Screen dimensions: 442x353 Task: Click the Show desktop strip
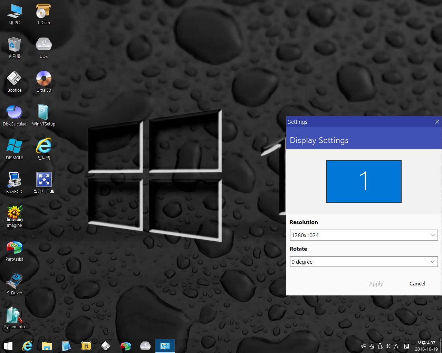point(441,346)
